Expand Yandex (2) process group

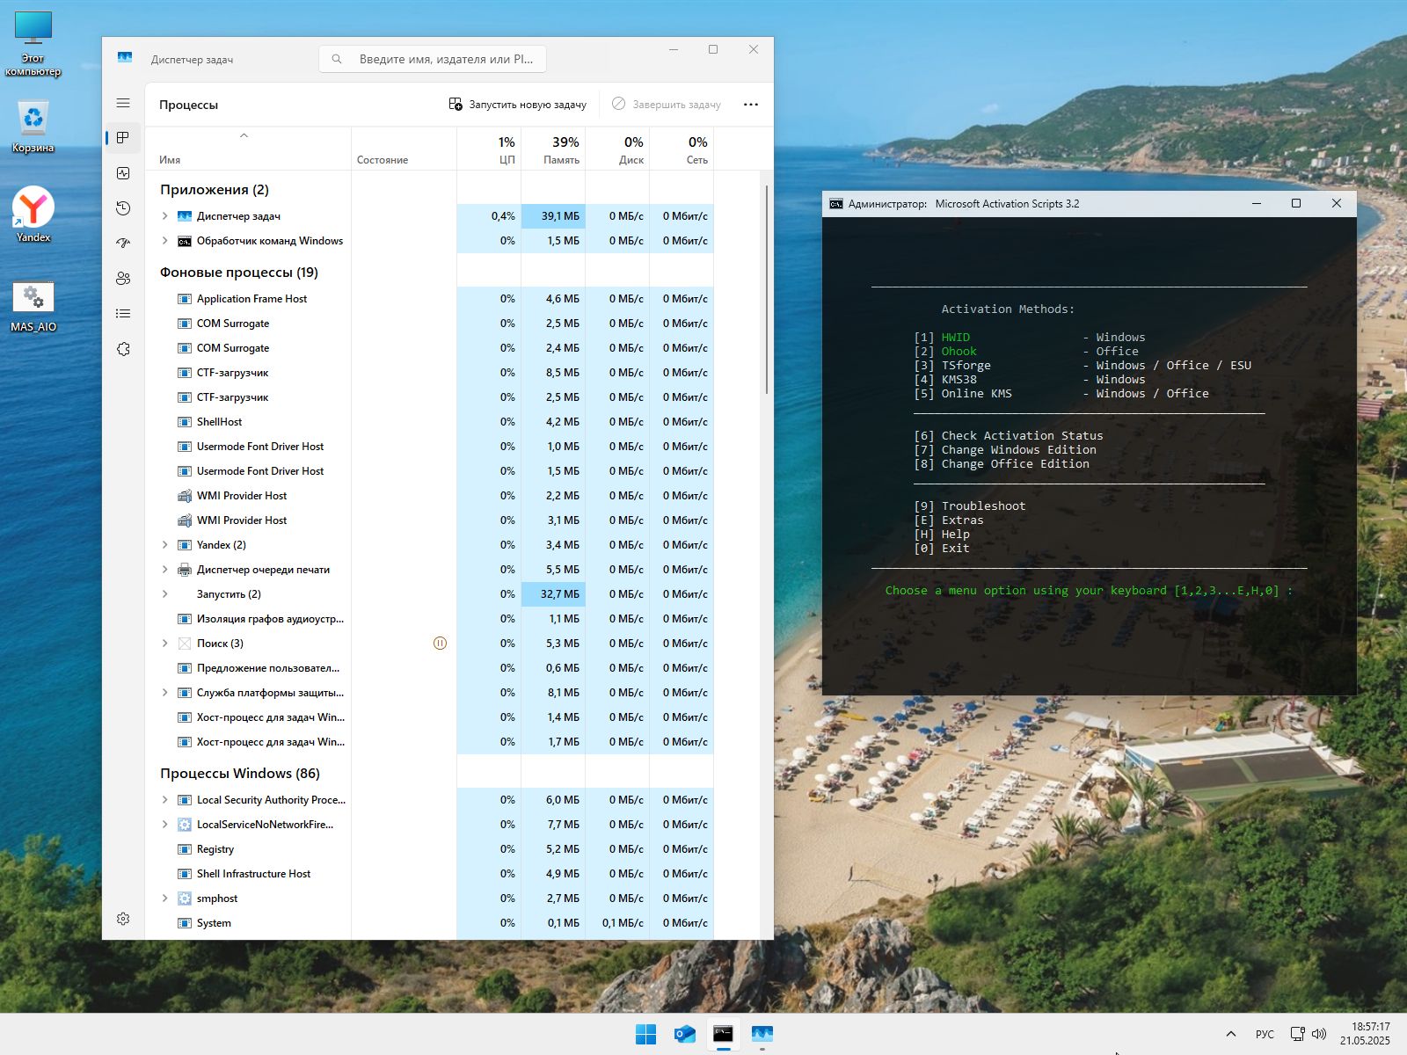click(x=164, y=545)
